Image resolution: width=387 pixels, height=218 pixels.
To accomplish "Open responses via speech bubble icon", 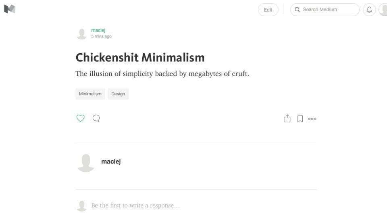I will pyautogui.click(x=96, y=118).
